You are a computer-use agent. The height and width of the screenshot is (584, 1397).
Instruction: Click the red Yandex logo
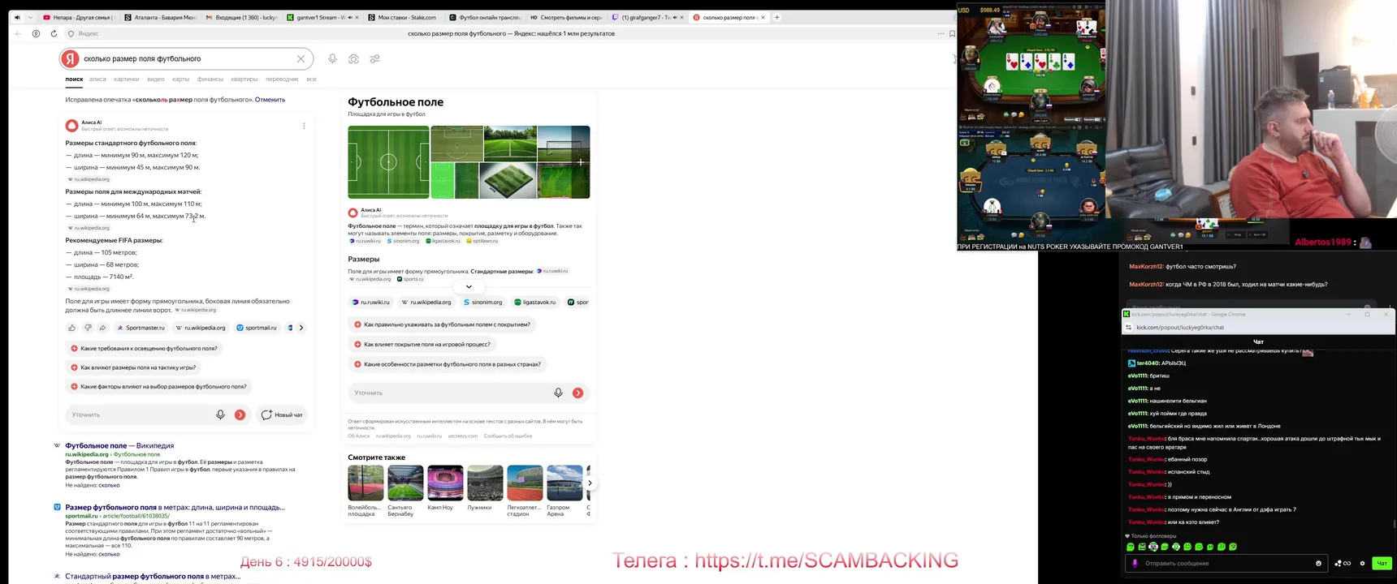coord(71,58)
